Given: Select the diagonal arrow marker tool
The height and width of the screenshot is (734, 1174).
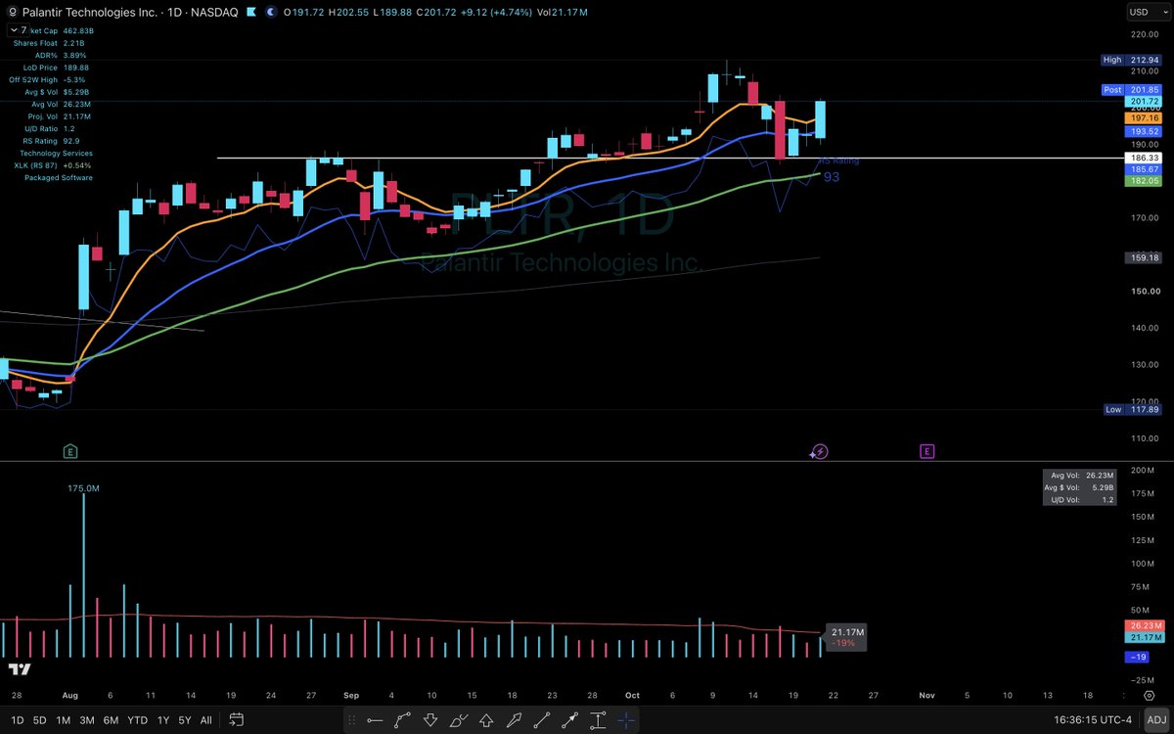Looking at the screenshot, I should [514, 720].
